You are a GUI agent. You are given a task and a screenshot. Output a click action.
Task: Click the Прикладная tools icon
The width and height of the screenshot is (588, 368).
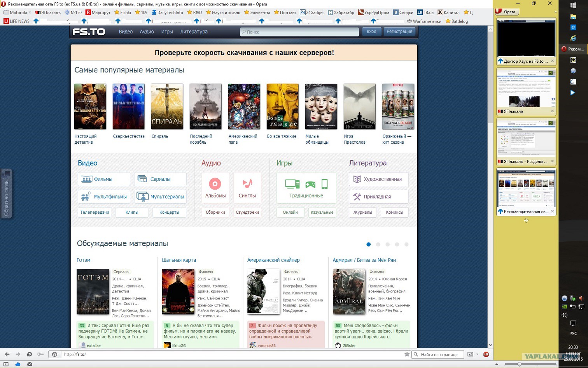pos(357,197)
